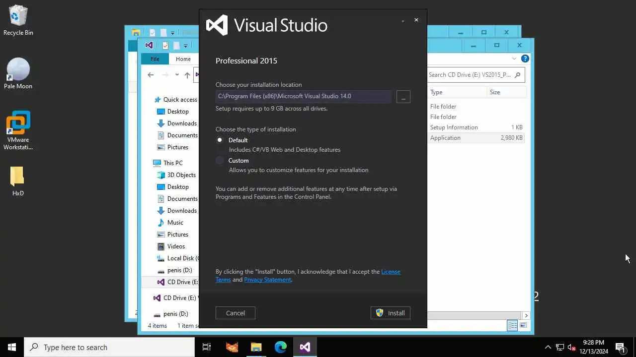
Task: Click the Visual Studio taskbar icon
Action: coord(305,347)
